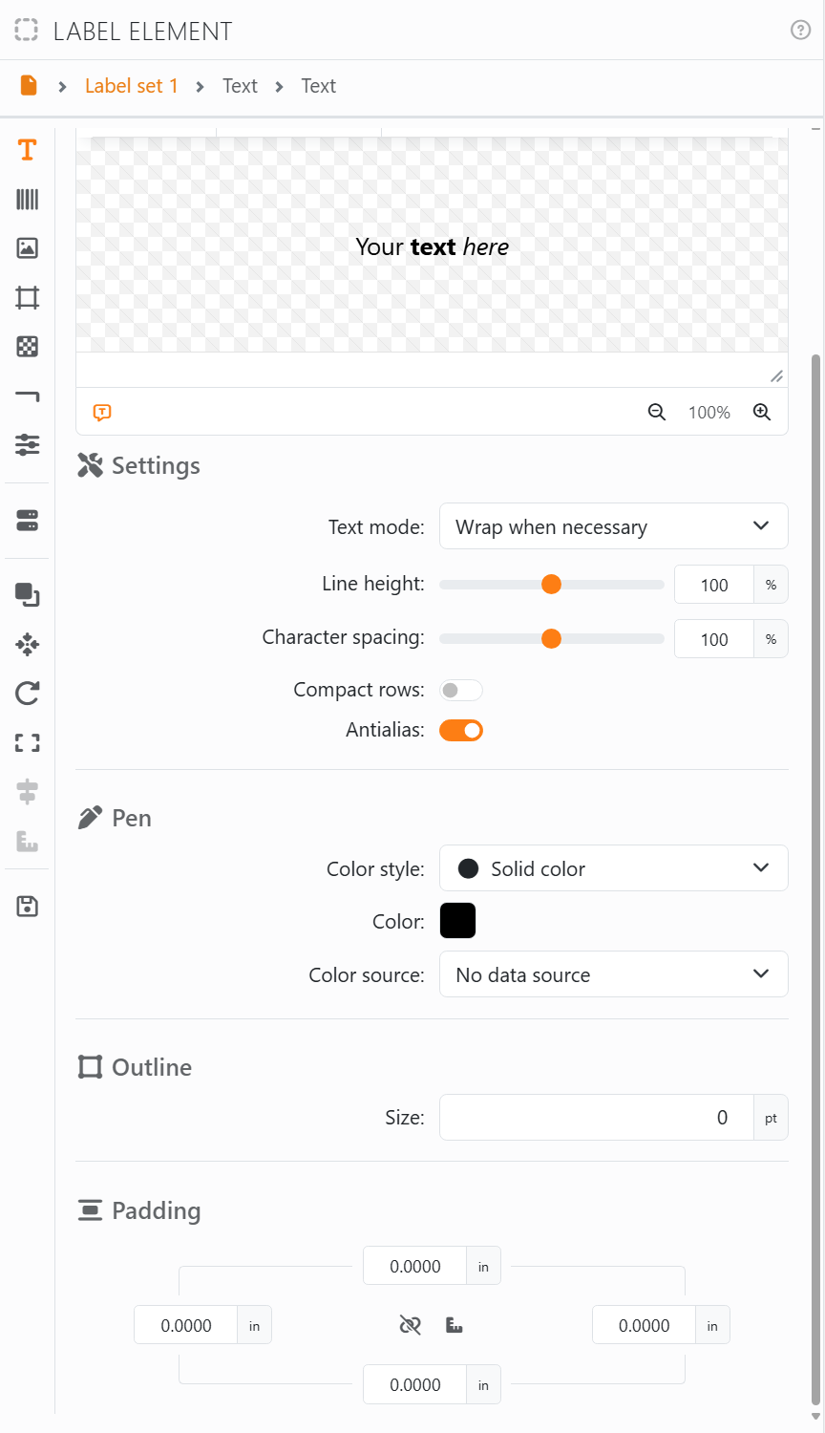
Task: Click the bottom padding input field
Action: pos(415,1384)
